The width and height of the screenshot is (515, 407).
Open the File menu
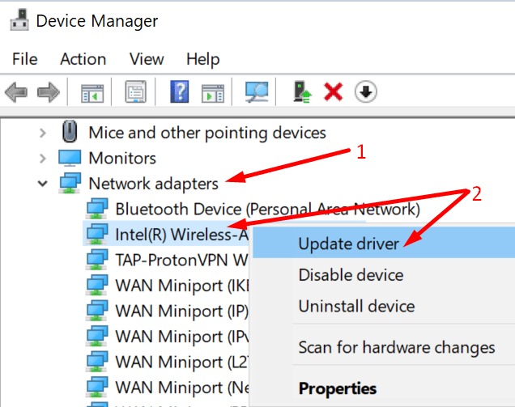(x=24, y=59)
